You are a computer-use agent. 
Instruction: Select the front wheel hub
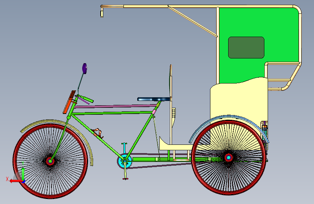click(x=50, y=161)
